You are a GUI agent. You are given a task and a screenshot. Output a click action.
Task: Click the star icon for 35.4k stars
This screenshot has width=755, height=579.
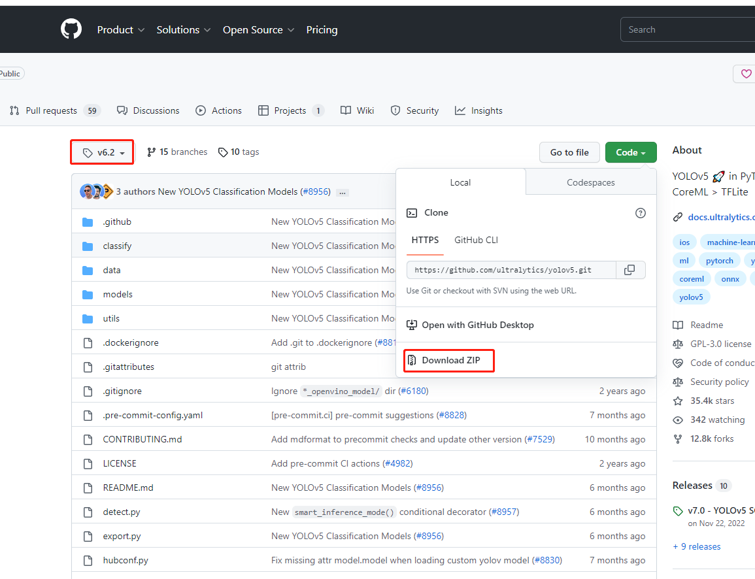678,401
